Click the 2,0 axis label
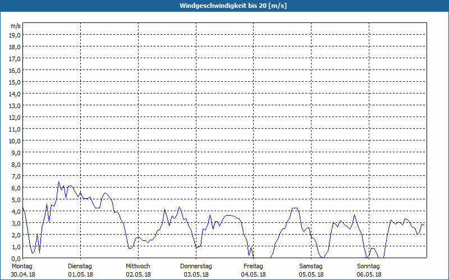 click(16, 235)
